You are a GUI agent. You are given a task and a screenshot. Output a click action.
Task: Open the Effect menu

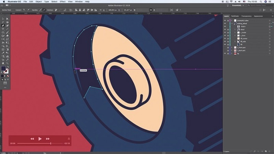pos(62,2)
